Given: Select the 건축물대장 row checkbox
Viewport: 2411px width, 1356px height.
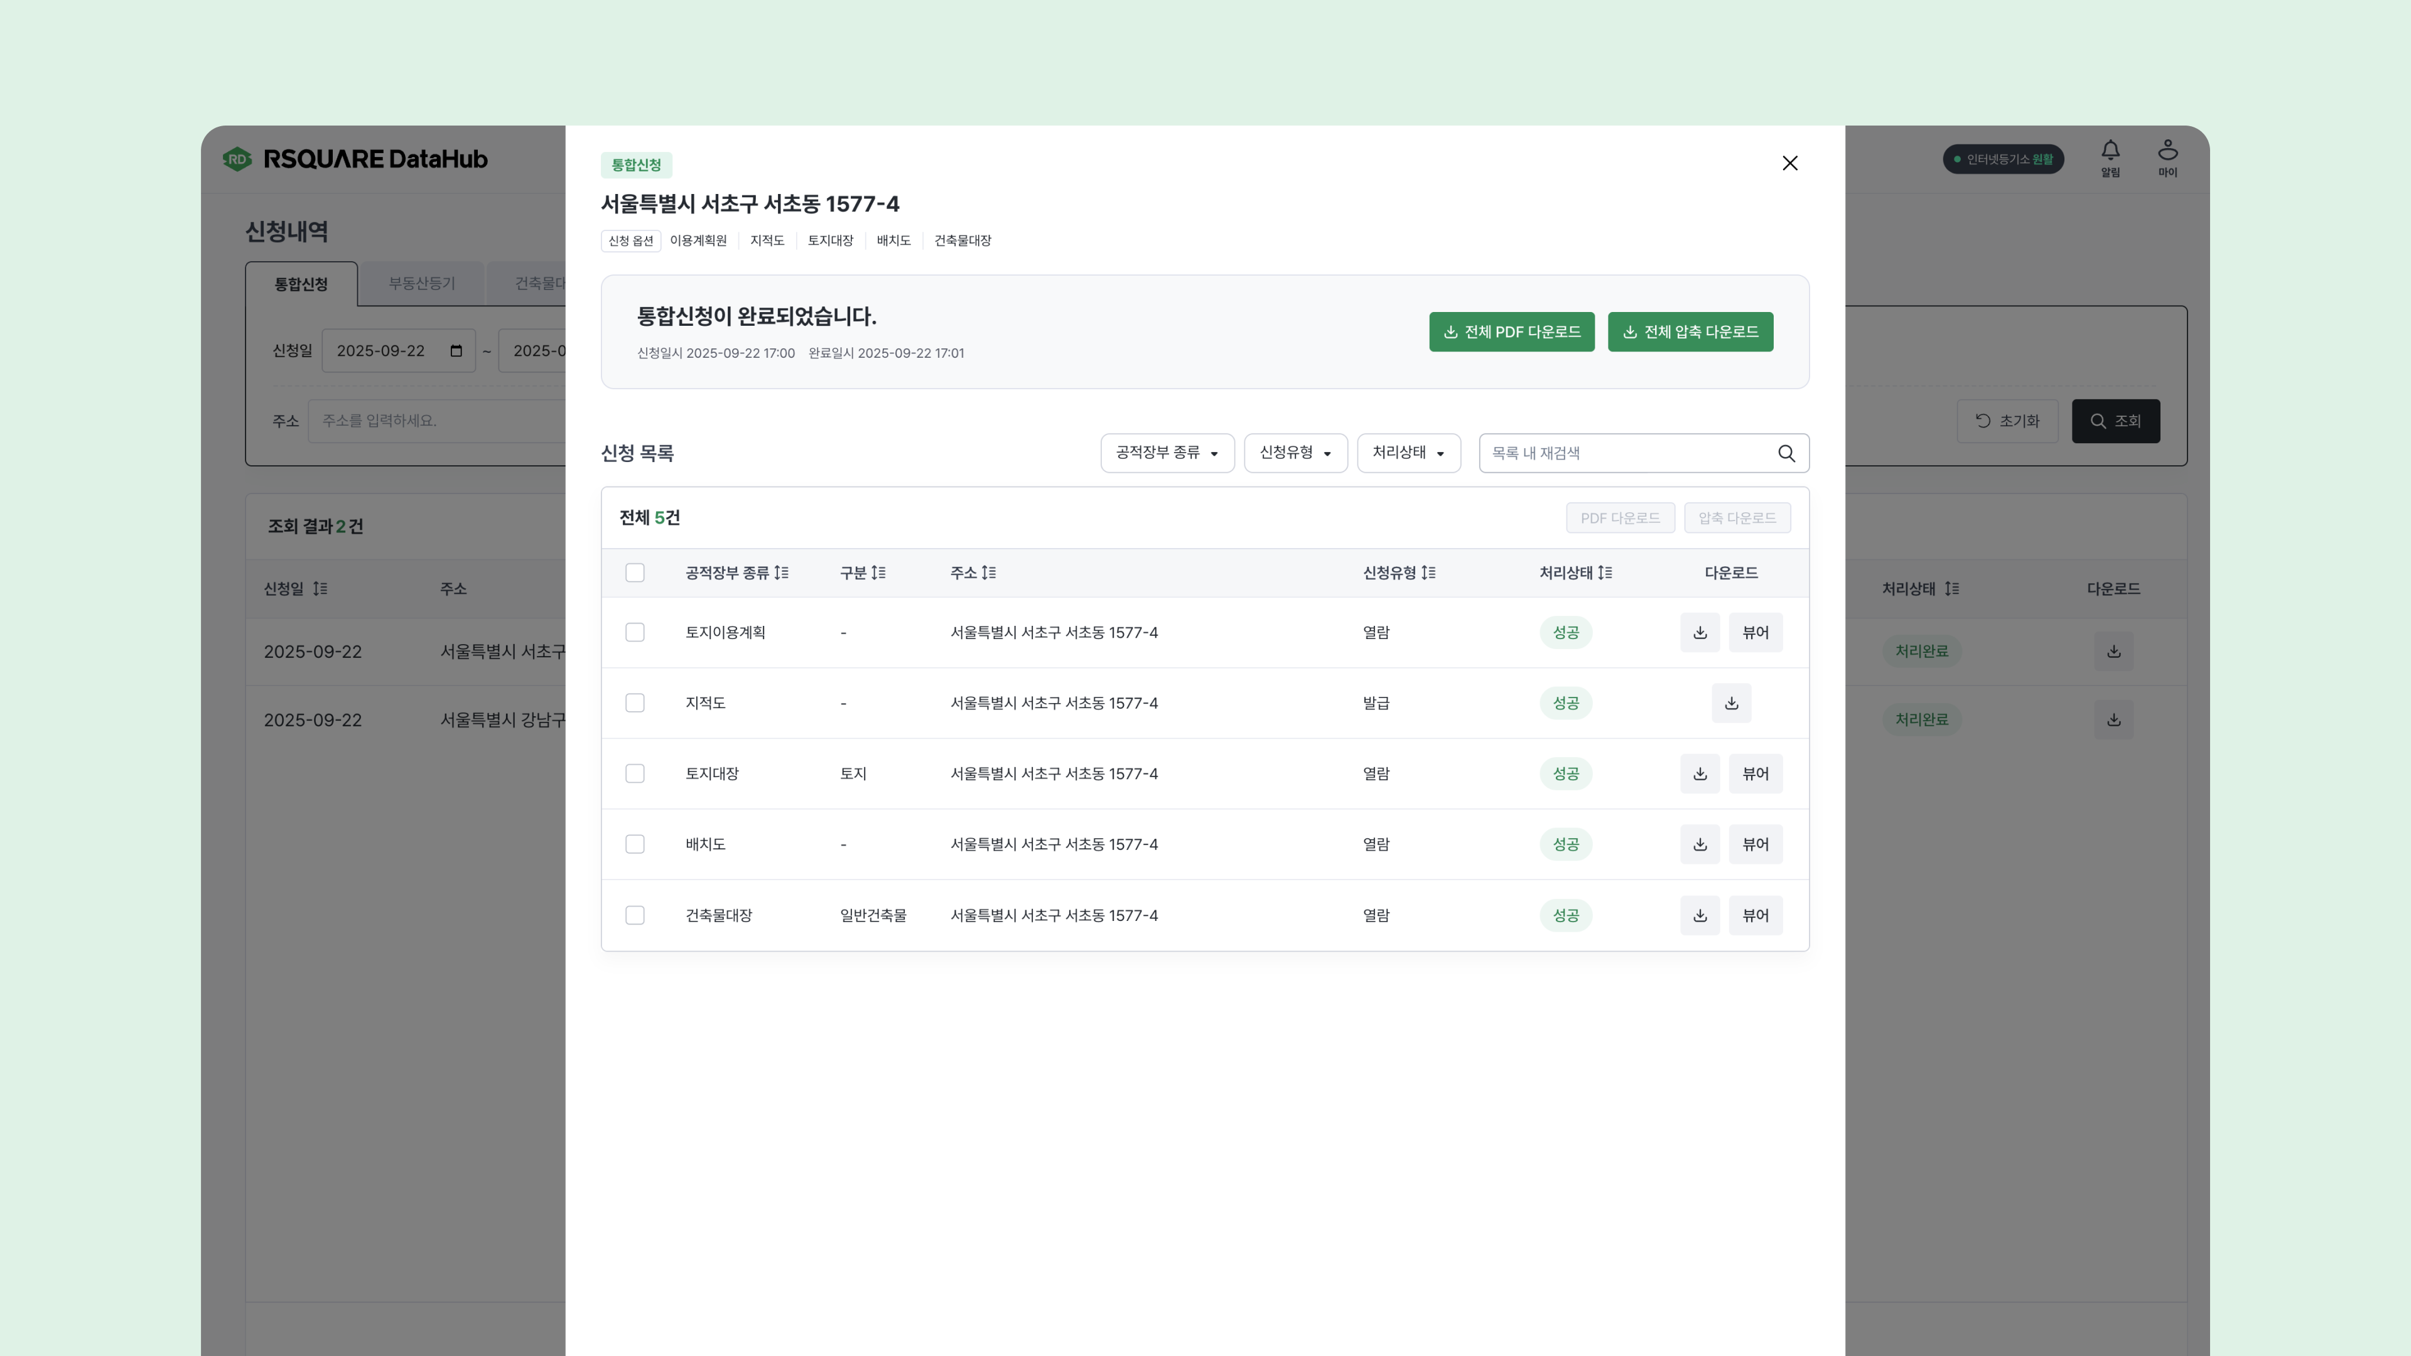Looking at the screenshot, I should click(635, 915).
